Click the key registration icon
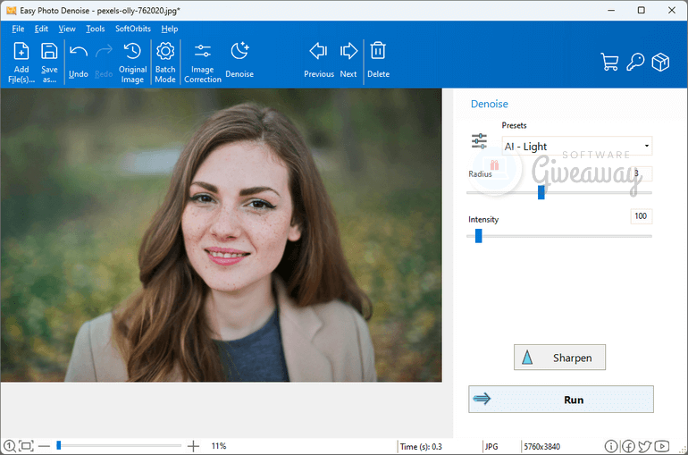688x455 pixels. [635, 62]
